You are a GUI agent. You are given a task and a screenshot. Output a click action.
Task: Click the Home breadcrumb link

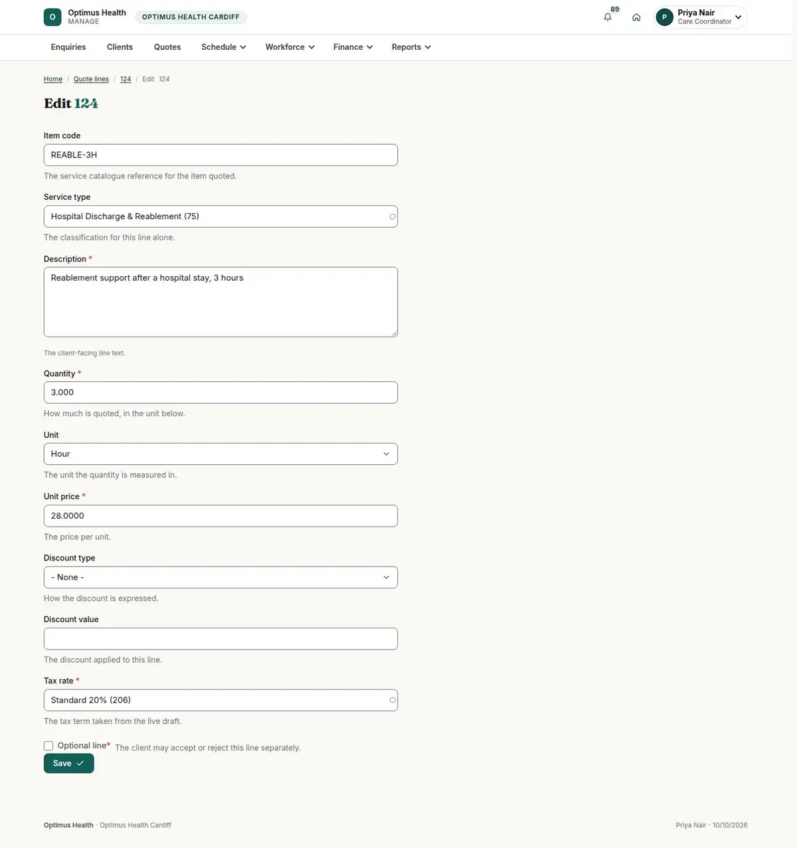[x=53, y=79]
